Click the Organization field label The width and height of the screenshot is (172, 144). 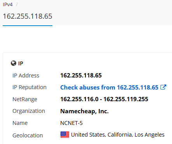point(29,111)
